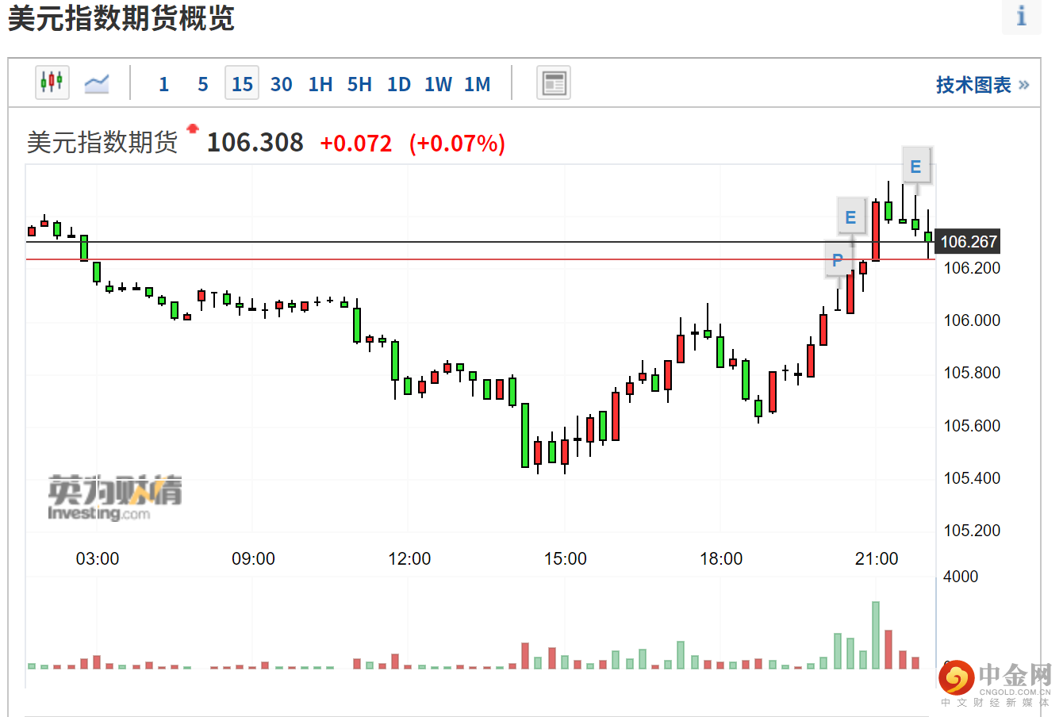Select the 1W weekly timeframe
This screenshot has height=717, width=1063.
tap(438, 84)
